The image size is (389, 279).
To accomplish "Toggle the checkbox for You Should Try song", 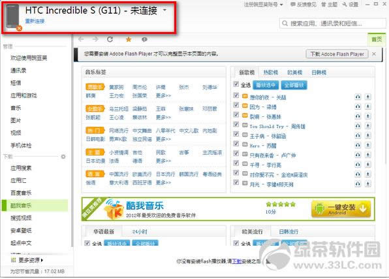I will (x=236, y=124).
